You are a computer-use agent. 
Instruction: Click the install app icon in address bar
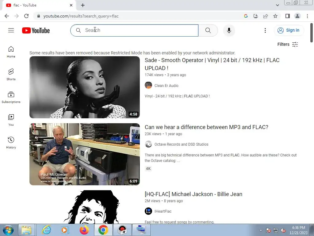(255, 16)
